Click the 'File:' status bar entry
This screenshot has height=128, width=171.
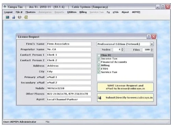click(48, 122)
